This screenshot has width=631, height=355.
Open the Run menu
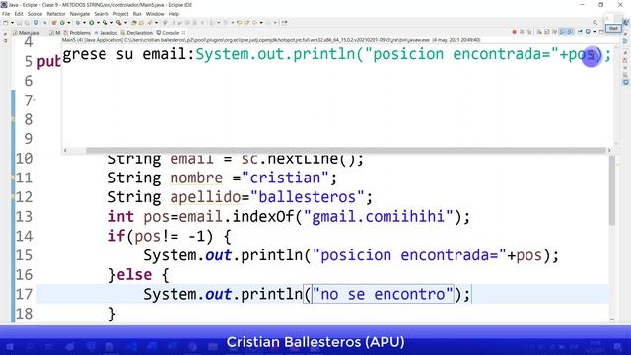coord(137,14)
